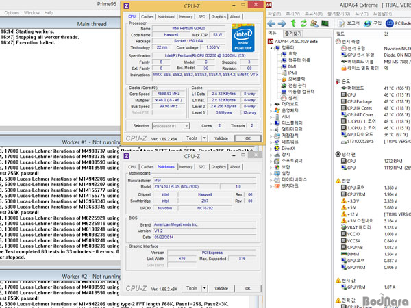
Task: Select 컴퓨터 이름 in AIDA64 tree
Action: pyautogui.click(x=299, y=60)
